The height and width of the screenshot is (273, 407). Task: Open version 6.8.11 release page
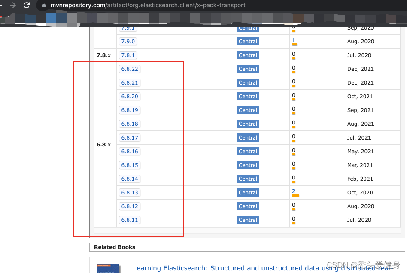(130, 220)
